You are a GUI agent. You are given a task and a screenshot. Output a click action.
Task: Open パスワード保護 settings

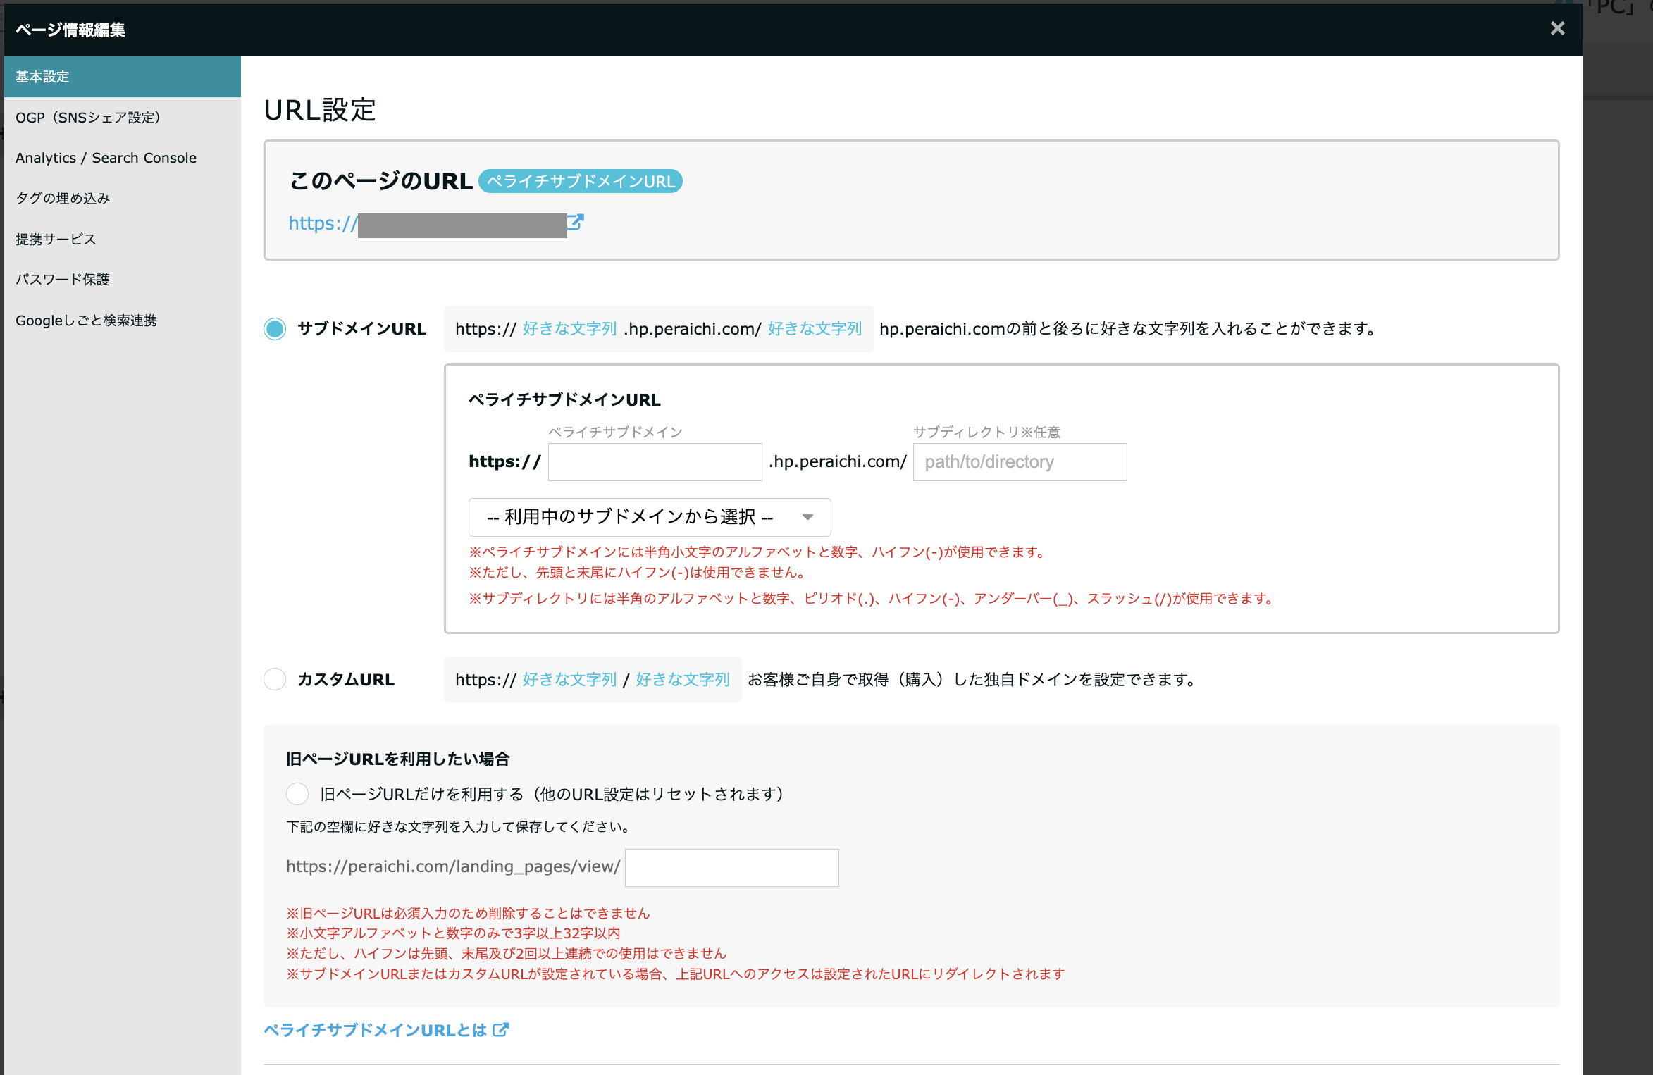coord(123,280)
